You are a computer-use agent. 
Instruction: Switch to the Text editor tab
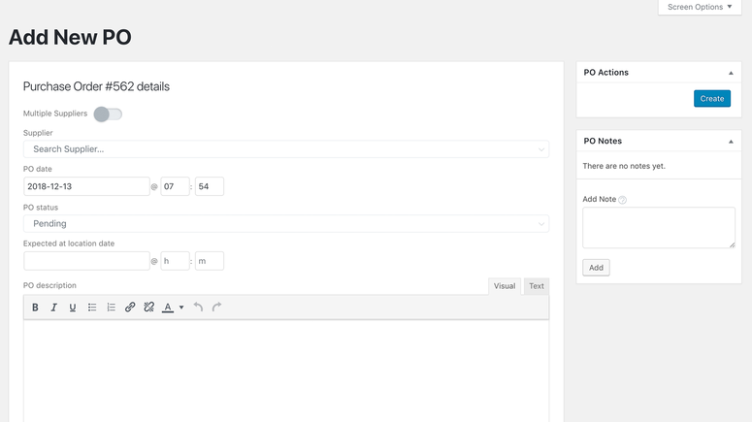point(537,286)
